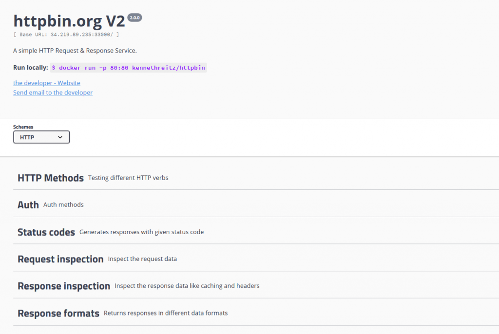Click 'Generates responses with given status code' text
This screenshot has height=334, width=499.
(x=142, y=232)
